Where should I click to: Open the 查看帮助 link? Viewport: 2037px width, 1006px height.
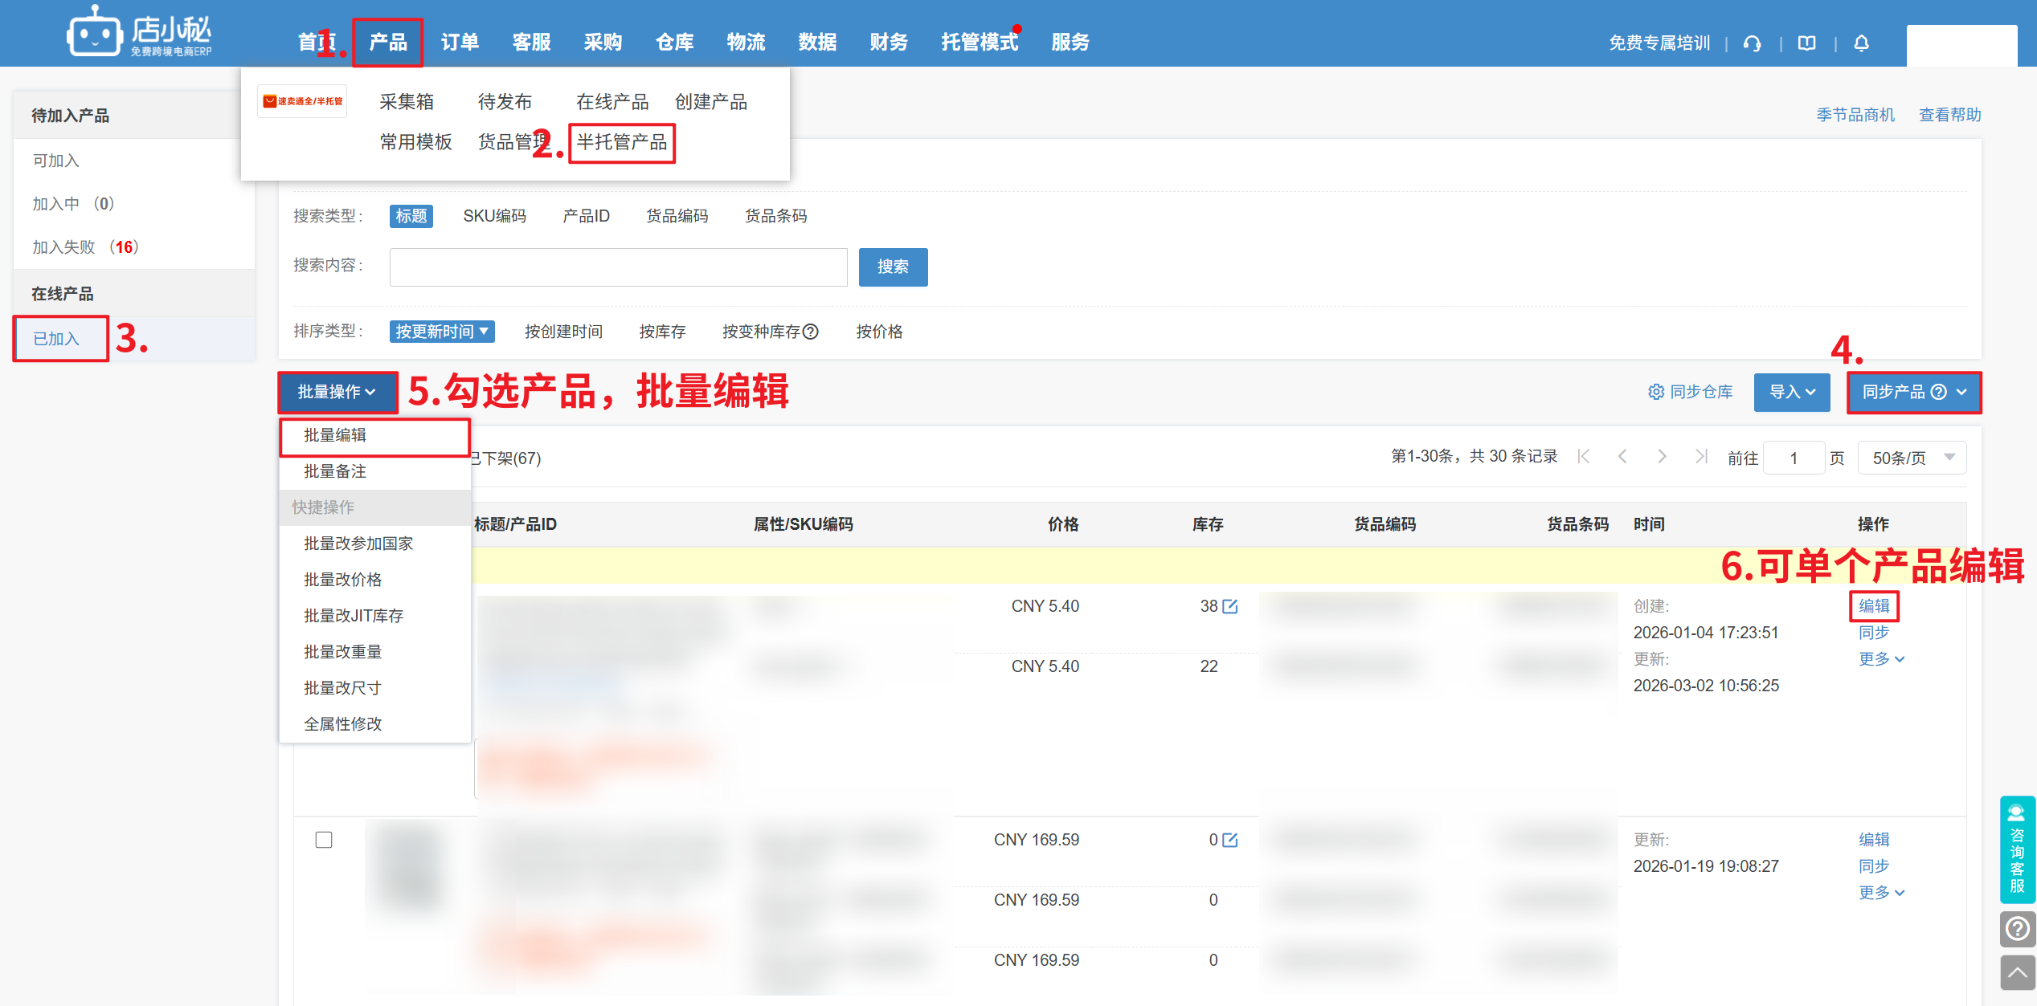[1949, 115]
